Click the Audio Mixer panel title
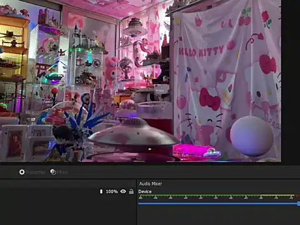Image resolution: width=300 pixels, height=225 pixels. [x=151, y=184]
